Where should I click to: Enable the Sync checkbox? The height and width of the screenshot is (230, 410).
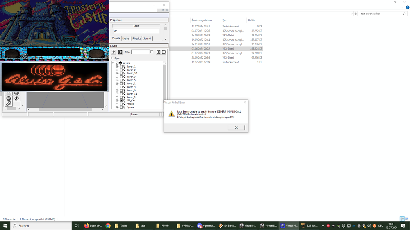(x=112, y=58)
